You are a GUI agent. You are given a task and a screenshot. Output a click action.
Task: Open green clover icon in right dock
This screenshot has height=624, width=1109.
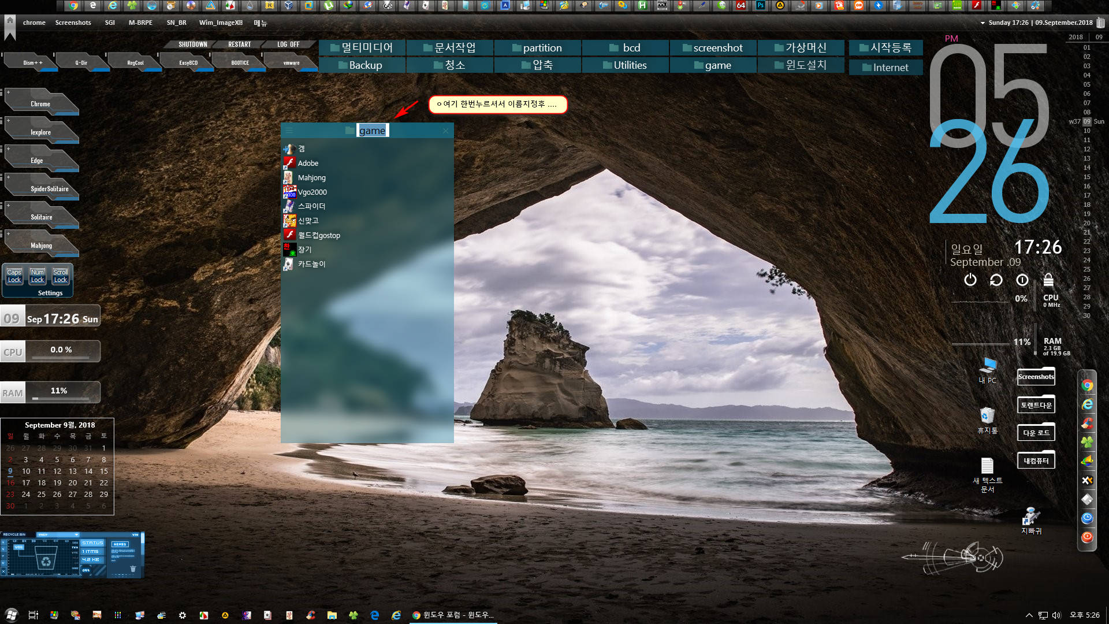(x=1087, y=443)
